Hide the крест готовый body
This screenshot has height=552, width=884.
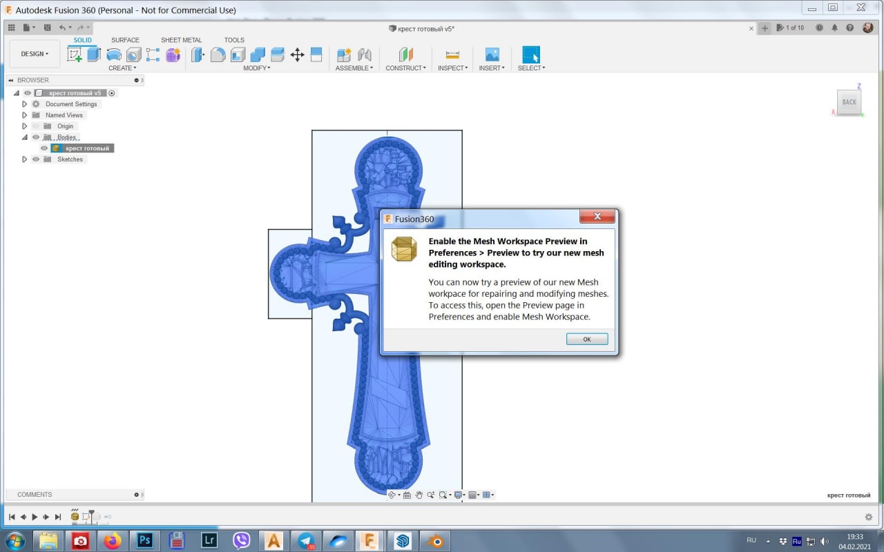tap(44, 148)
